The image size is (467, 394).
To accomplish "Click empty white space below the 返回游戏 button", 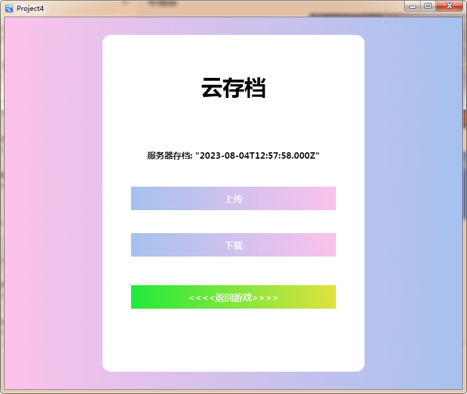I will tap(233, 340).
